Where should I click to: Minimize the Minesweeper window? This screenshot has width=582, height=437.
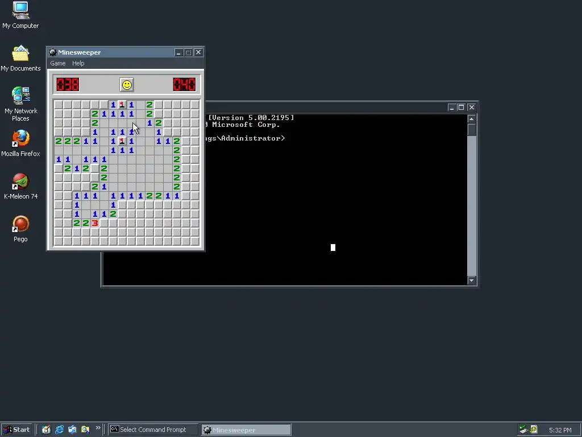click(178, 52)
